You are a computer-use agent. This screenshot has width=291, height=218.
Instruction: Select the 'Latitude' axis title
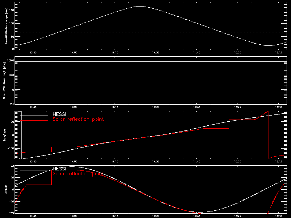(x=6, y=189)
